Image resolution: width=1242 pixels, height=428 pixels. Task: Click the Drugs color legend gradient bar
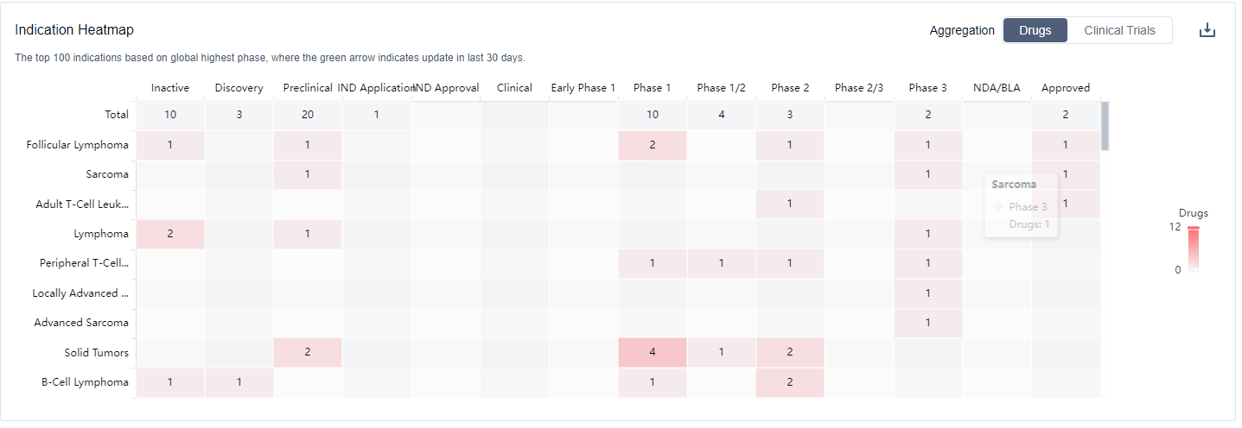pos(1193,251)
